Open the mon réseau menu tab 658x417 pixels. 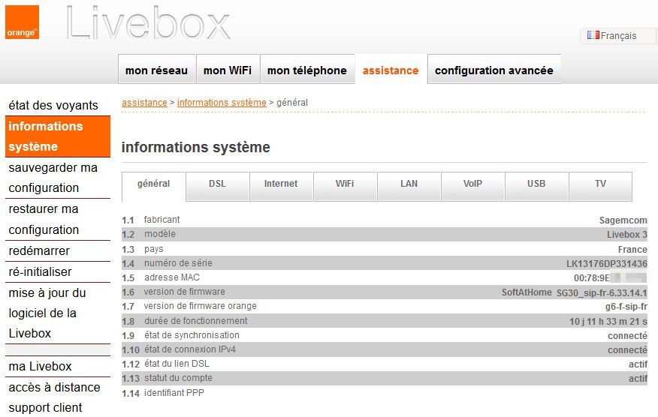click(x=156, y=70)
